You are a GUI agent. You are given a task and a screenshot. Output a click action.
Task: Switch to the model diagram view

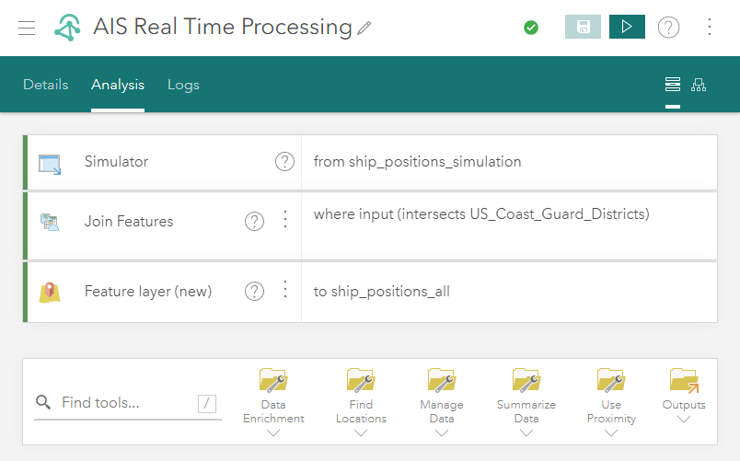699,85
